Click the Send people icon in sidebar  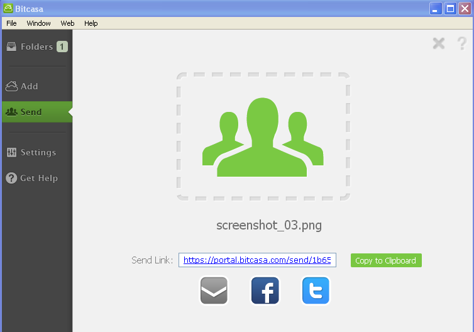(x=11, y=112)
